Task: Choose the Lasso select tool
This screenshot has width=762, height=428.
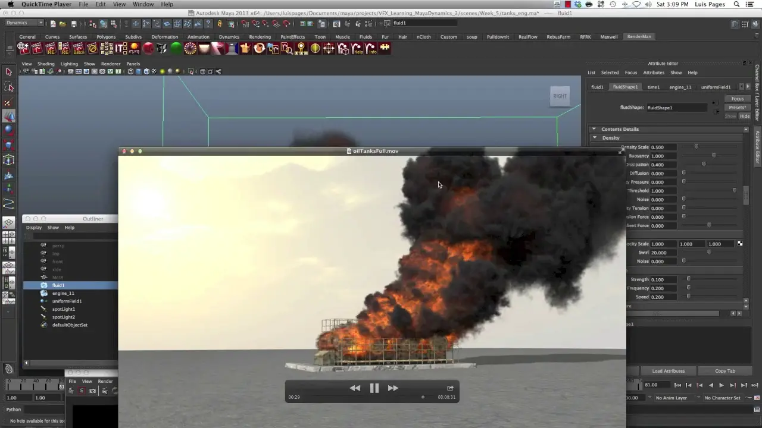Action: [x=9, y=87]
